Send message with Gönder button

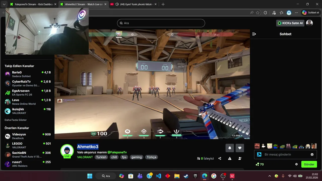309,164
